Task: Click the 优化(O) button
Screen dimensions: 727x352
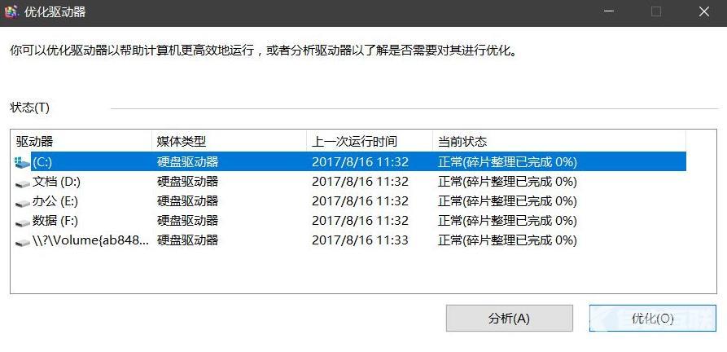Action: point(653,318)
